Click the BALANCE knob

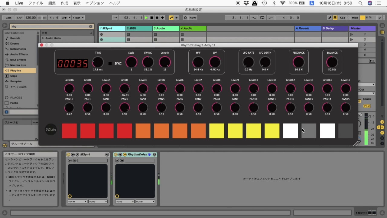[x=332, y=62]
